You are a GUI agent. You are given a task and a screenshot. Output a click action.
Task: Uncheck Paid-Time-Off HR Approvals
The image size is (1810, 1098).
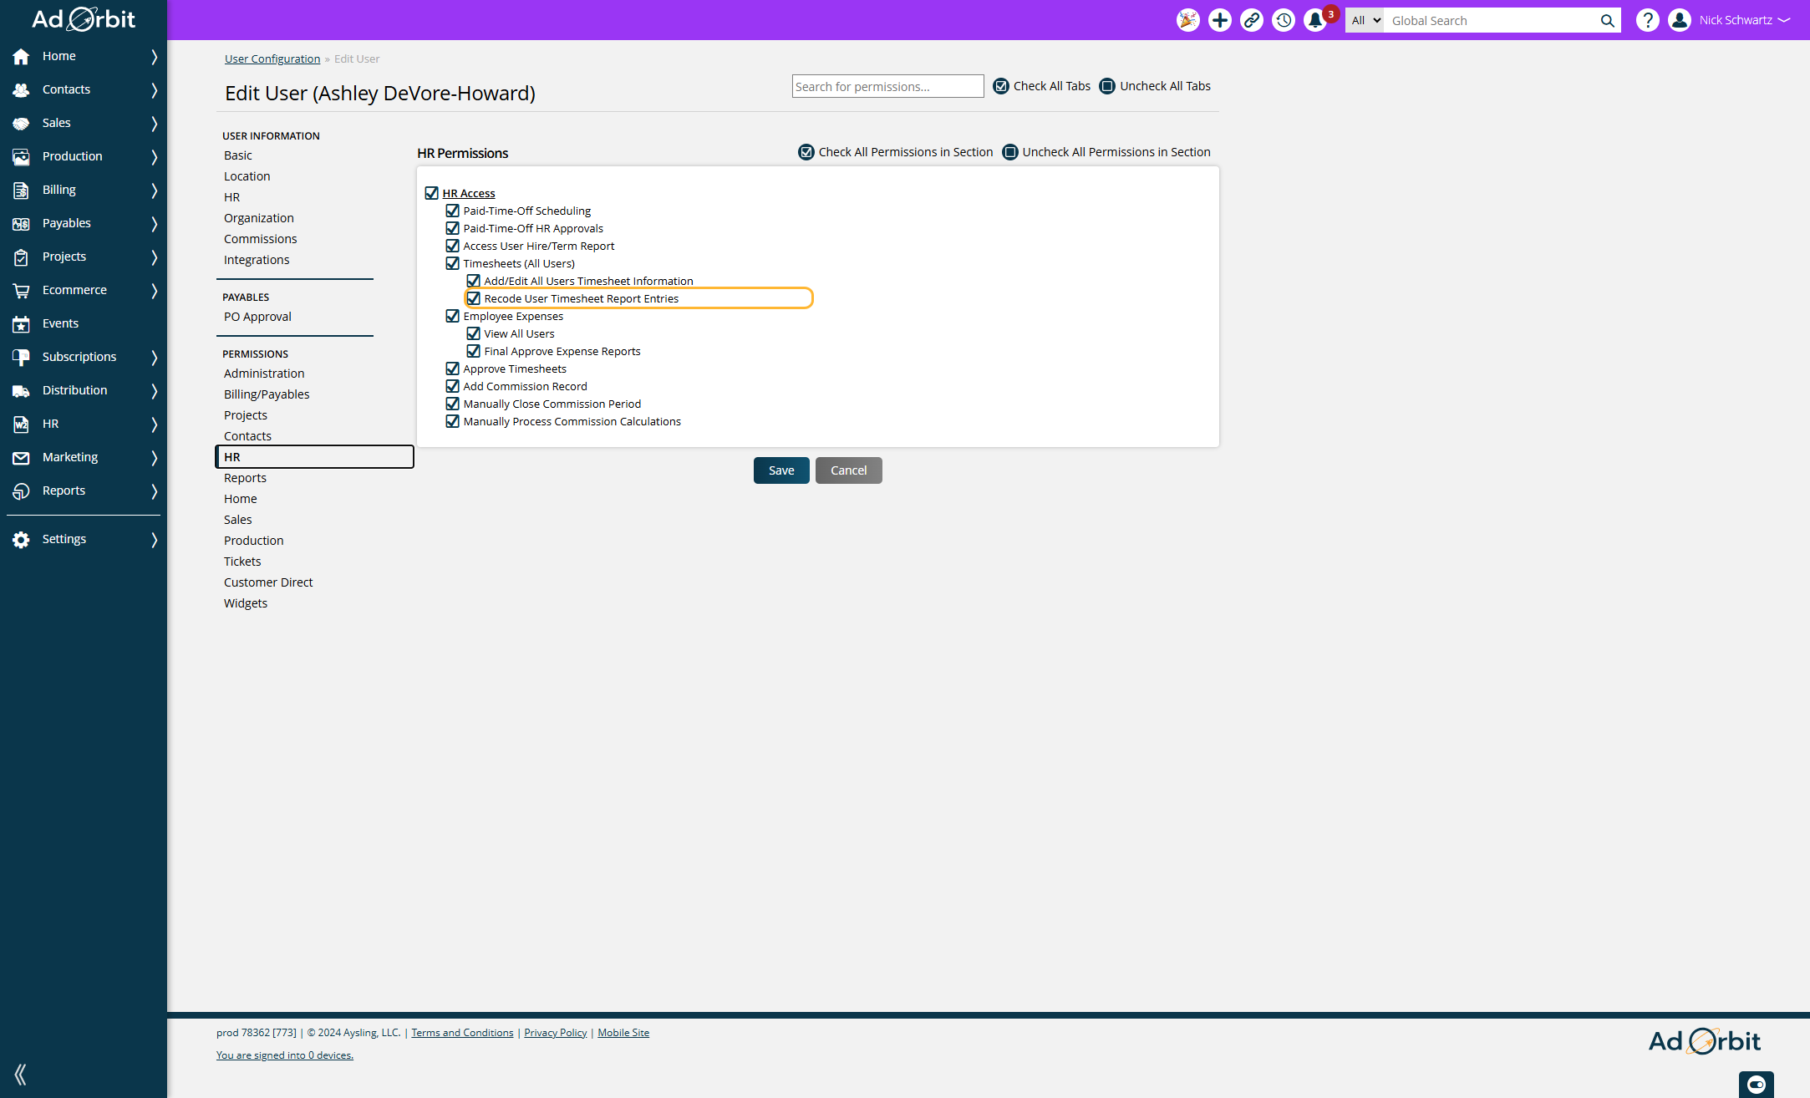click(x=452, y=228)
